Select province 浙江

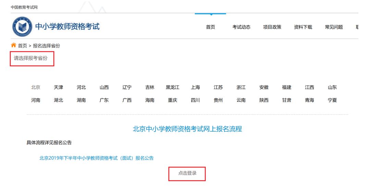(241, 87)
